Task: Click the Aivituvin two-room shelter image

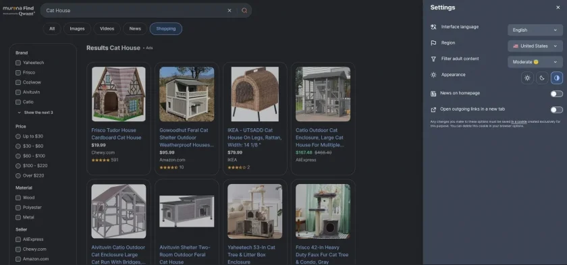Action: (186, 211)
